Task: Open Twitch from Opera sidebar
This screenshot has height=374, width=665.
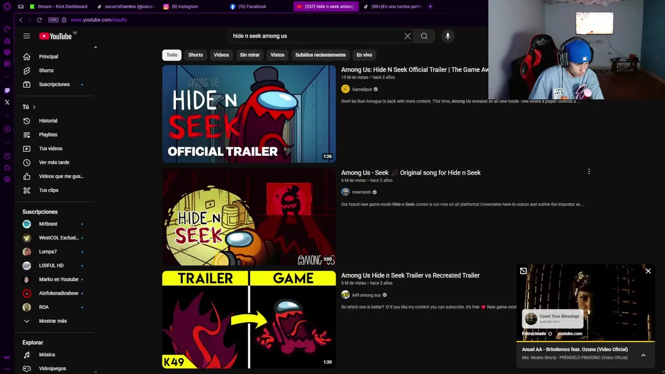Action: click(x=7, y=90)
